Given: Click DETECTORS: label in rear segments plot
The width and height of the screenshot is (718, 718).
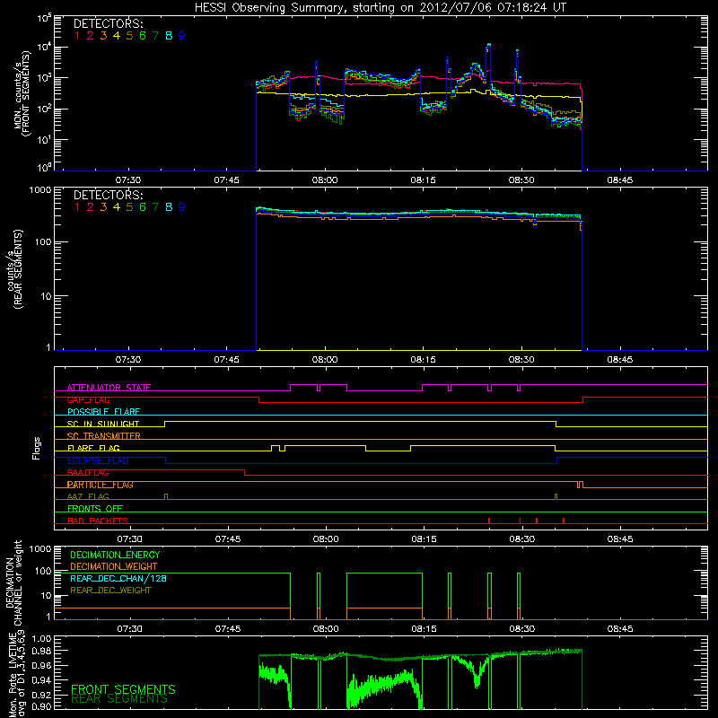Looking at the screenshot, I should (108, 196).
